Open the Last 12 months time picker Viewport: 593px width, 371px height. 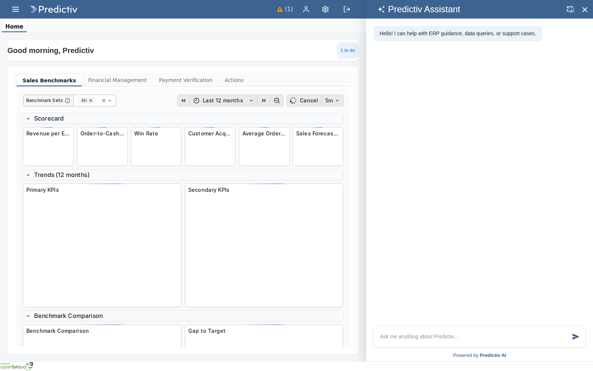click(223, 101)
